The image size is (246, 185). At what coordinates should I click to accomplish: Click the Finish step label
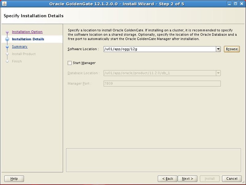click(17, 61)
